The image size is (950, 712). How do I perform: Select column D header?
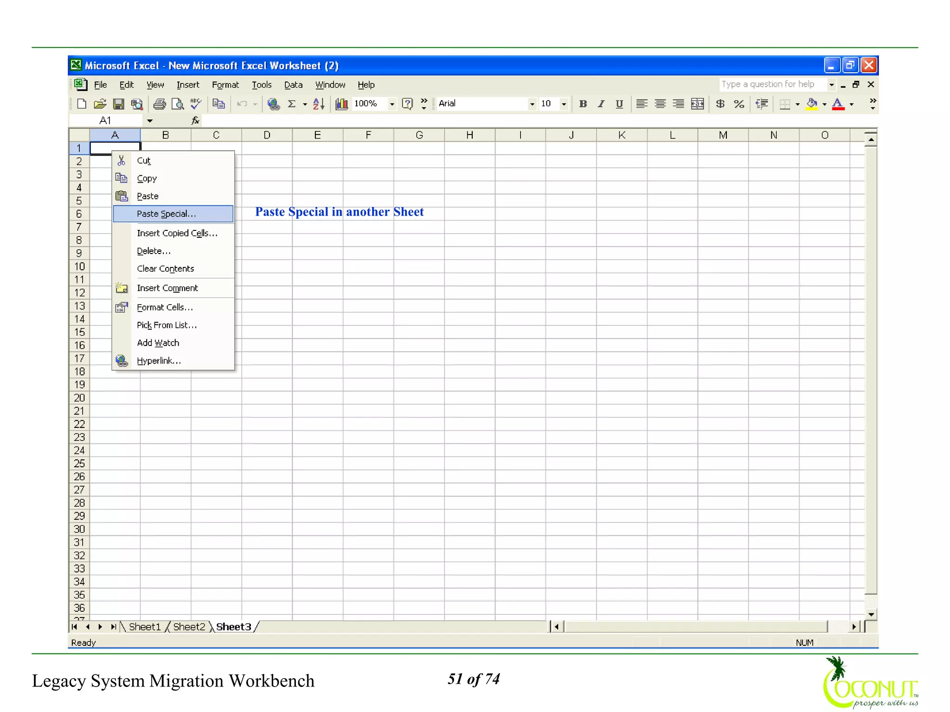(x=267, y=135)
